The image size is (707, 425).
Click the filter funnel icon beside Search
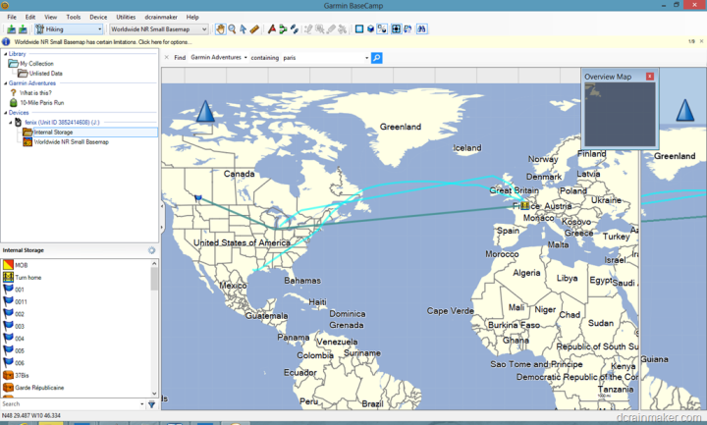tap(152, 404)
